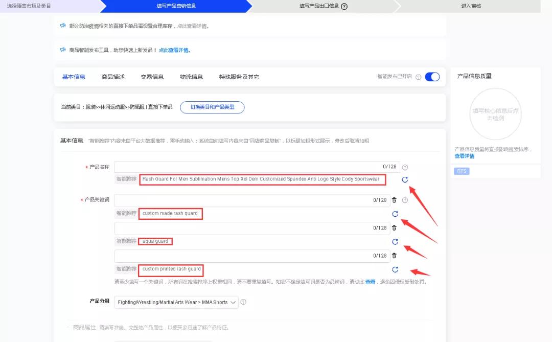The height and width of the screenshot is (342, 552).
Task: Click the RTS tag in the right sidebar
Action: coord(462,171)
